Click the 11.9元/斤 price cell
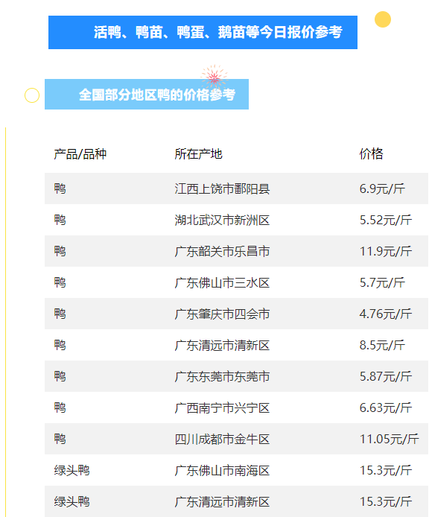Image resolution: width=429 pixels, height=517 pixels. (386, 251)
